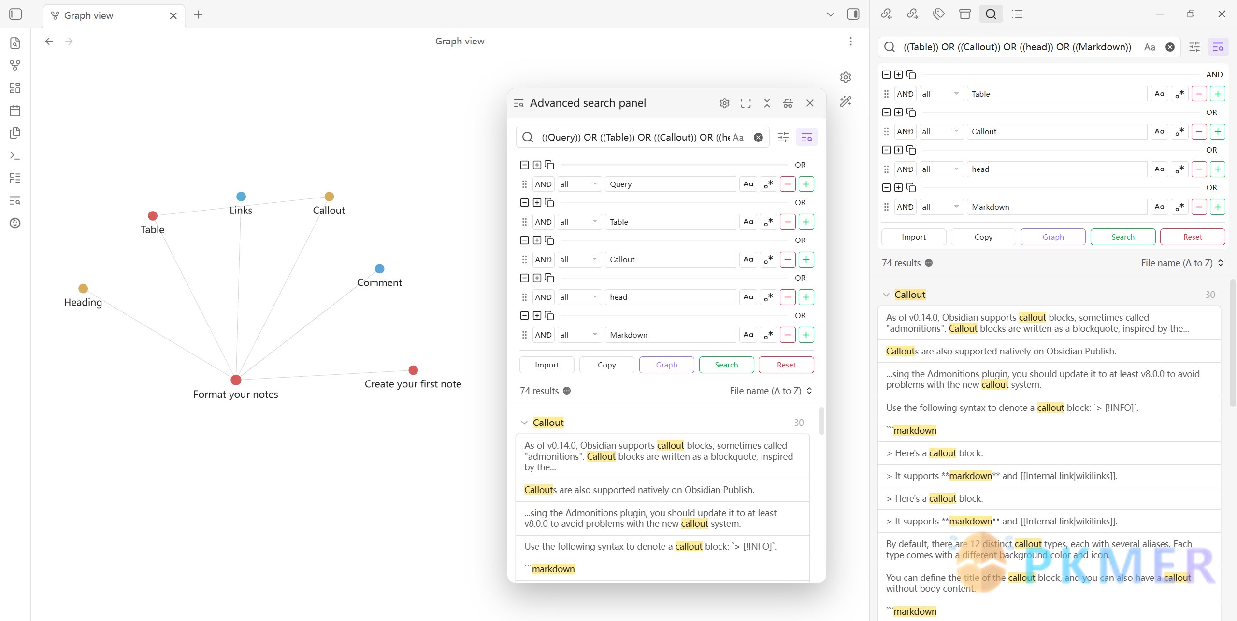Toggle match case Aa for the Query row

748,184
